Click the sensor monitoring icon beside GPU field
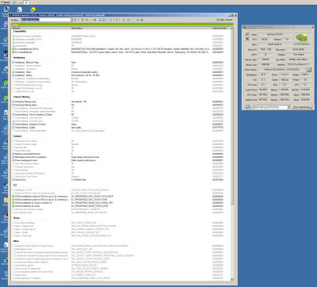 (247, 39)
